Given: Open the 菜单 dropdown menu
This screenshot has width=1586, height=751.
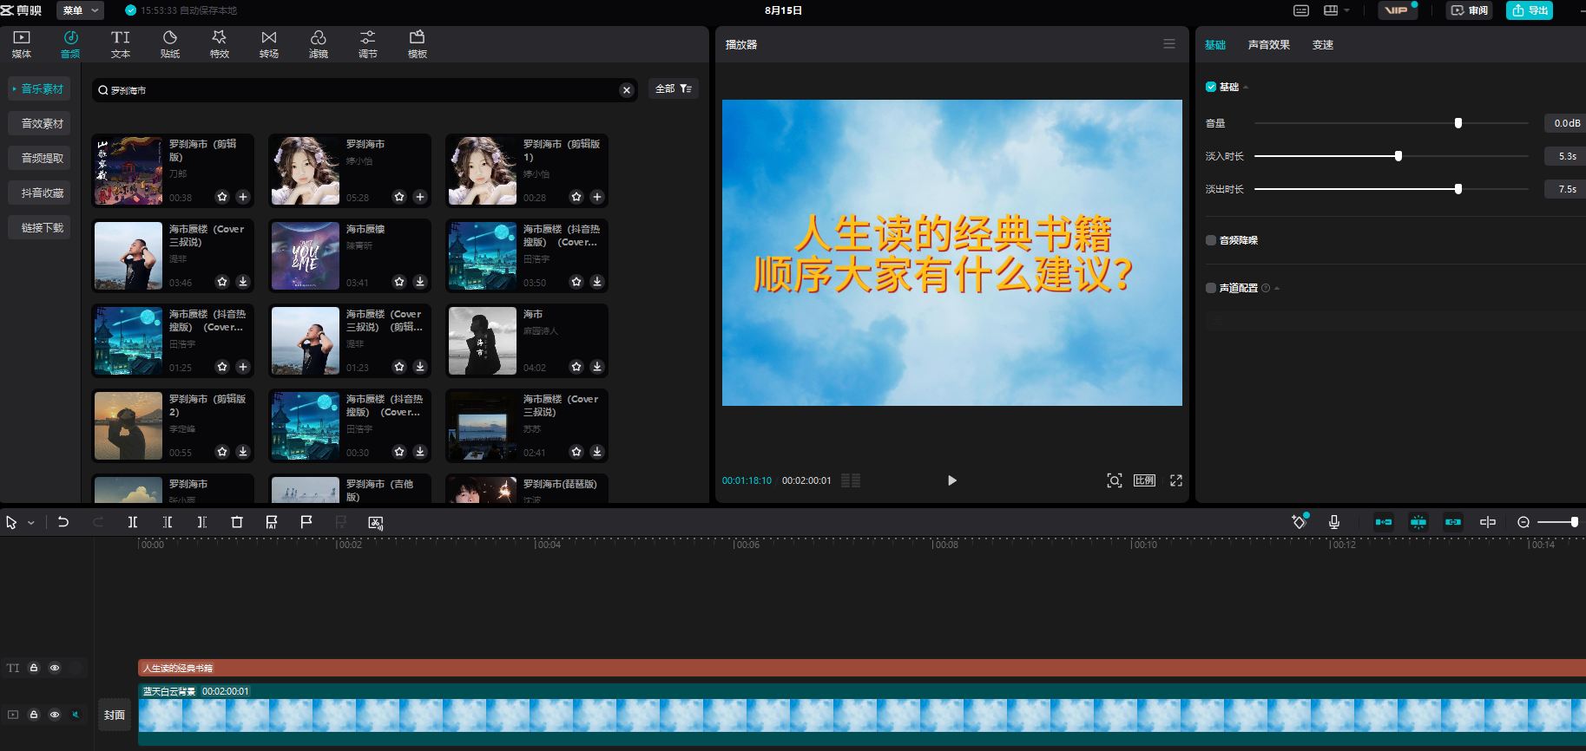Looking at the screenshot, I should click(x=80, y=10).
